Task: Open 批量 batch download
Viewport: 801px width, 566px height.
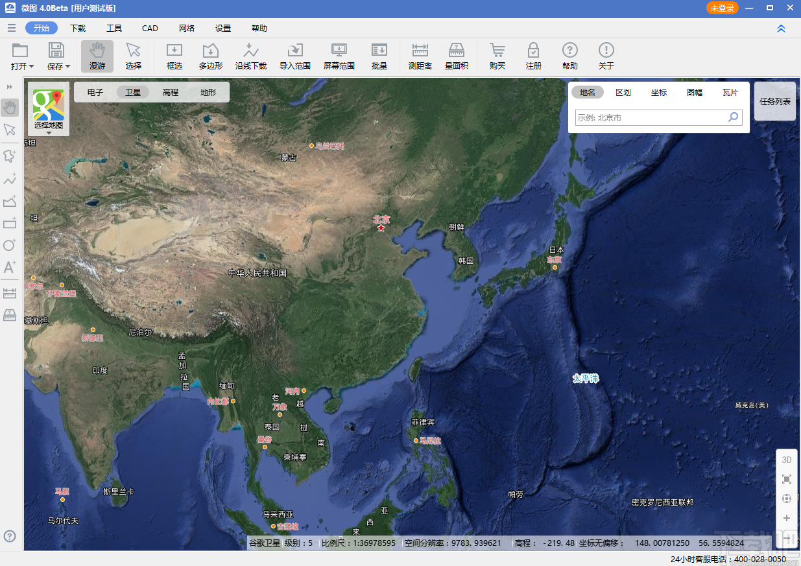Action: pos(379,56)
